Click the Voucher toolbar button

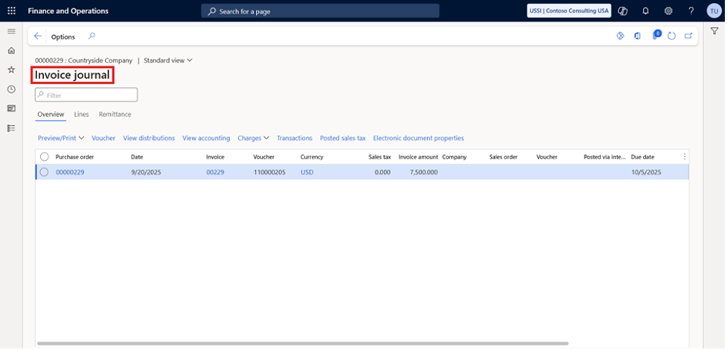tap(103, 138)
